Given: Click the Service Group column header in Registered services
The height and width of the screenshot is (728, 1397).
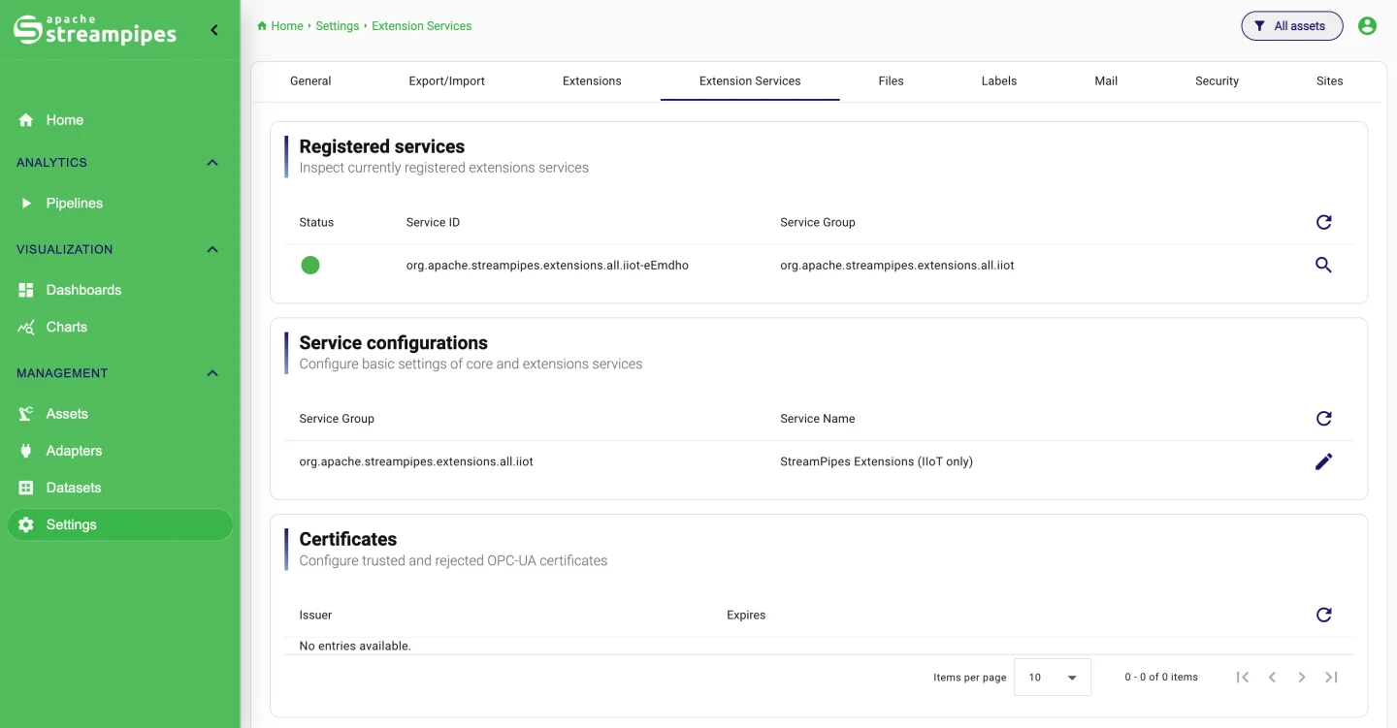Looking at the screenshot, I should pyautogui.click(x=818, y=222).
